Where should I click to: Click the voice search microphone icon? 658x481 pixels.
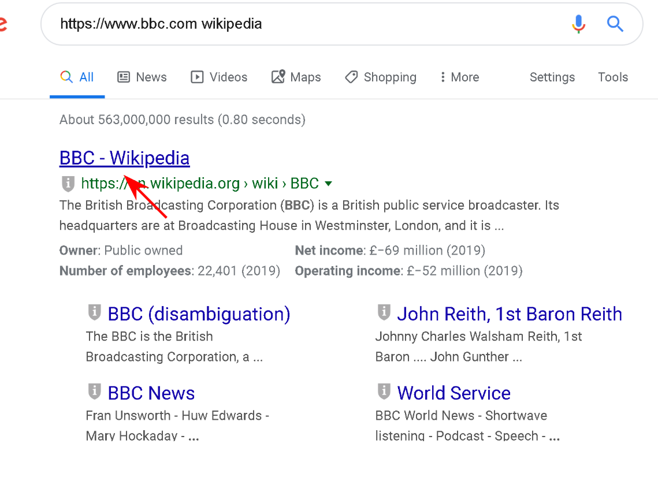(x=578, y=24)
